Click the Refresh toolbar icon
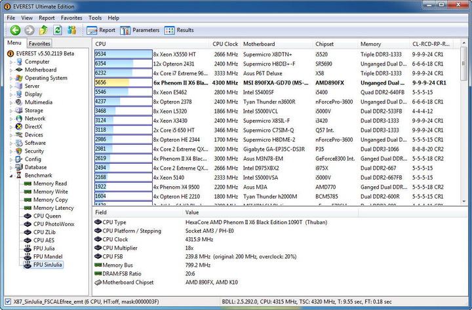The width and height of the screenshot is (472, 310). (x=58, y=30)
